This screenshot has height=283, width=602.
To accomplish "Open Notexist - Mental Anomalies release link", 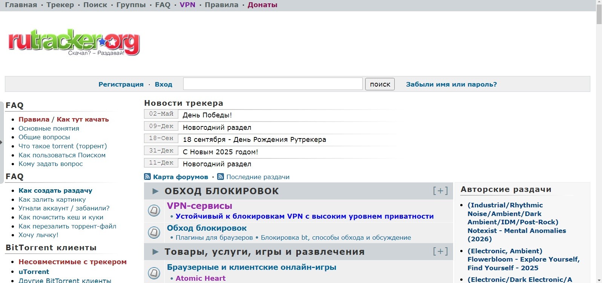I will tap(517, 222).
